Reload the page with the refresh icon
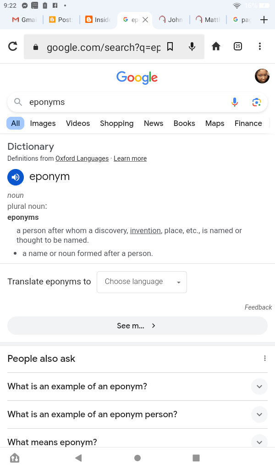Image resolution: width=275 pixels, height=469 pixels. [x=13, y=46]
